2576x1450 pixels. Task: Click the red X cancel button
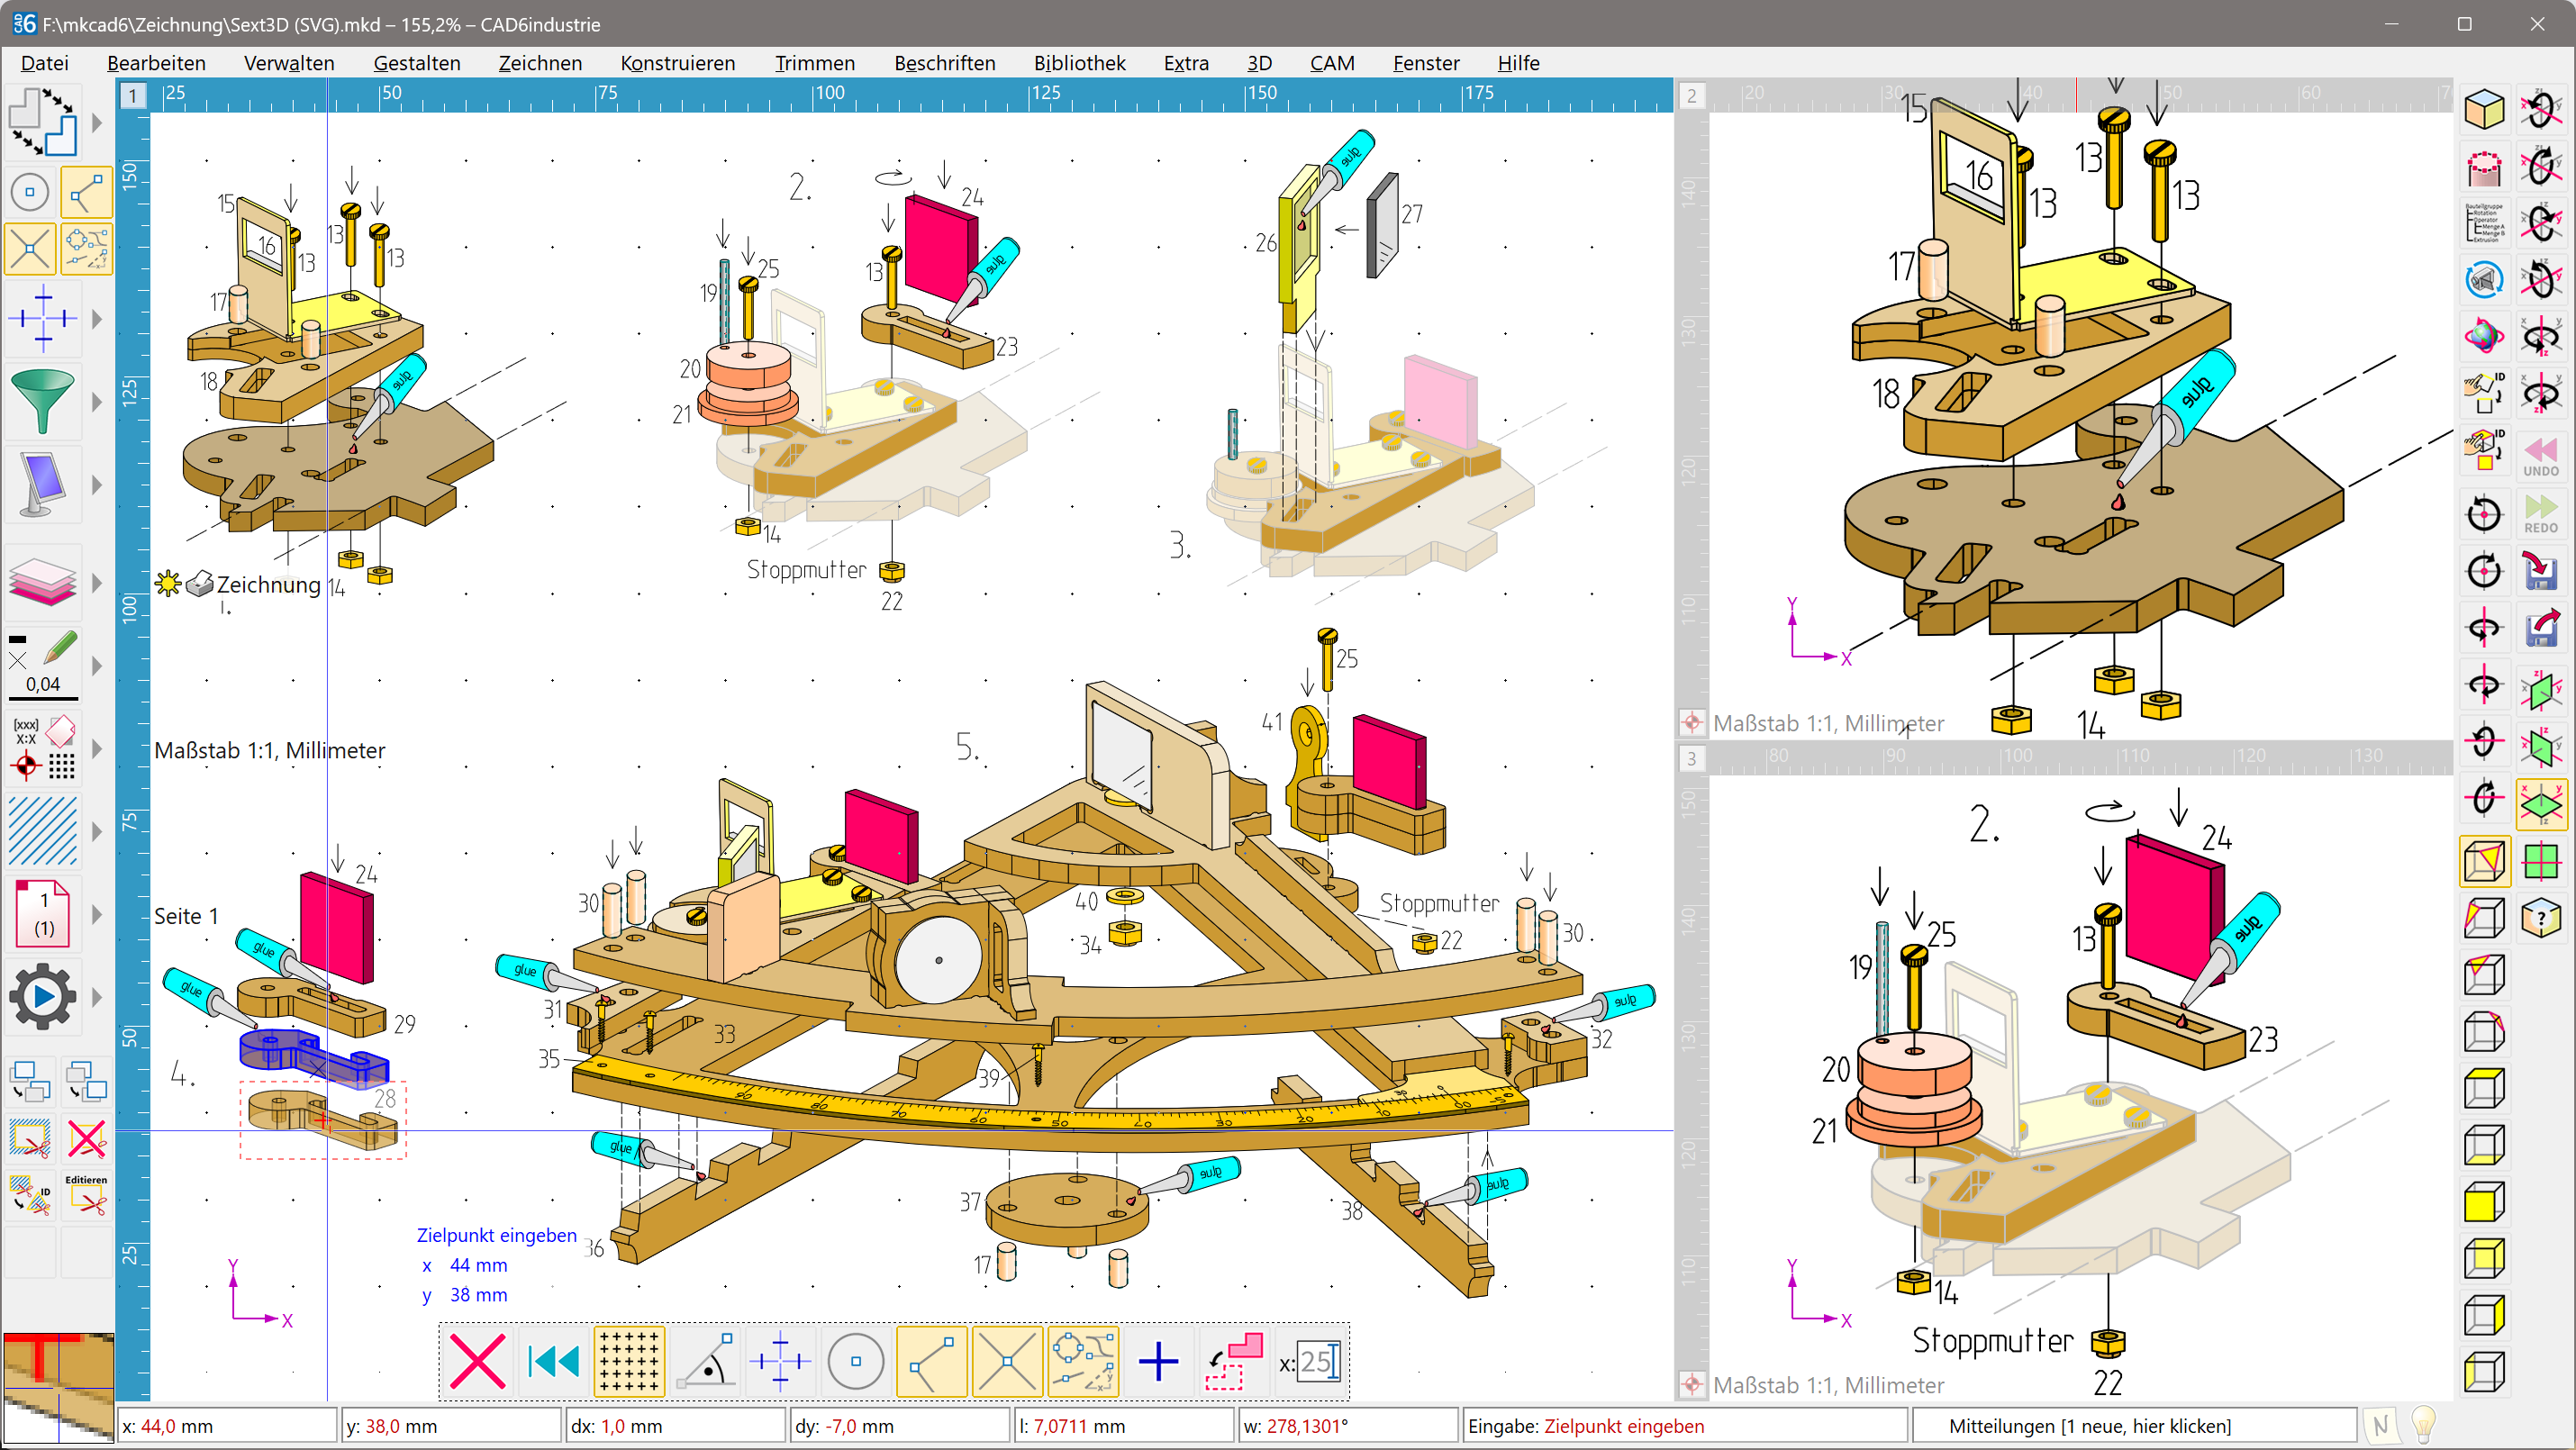(x=477, y=1361)
